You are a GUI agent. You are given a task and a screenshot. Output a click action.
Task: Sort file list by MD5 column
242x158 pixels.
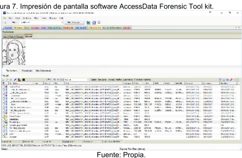(159, 84)
